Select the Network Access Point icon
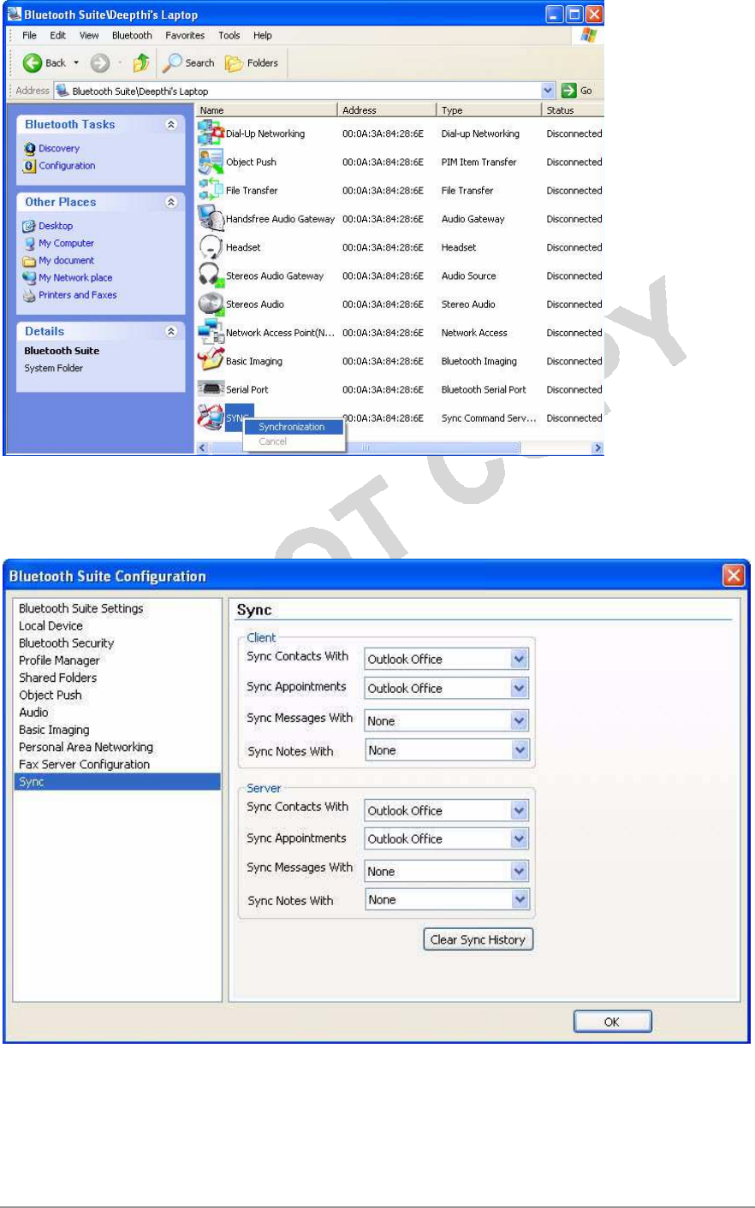 pos(211,332)
